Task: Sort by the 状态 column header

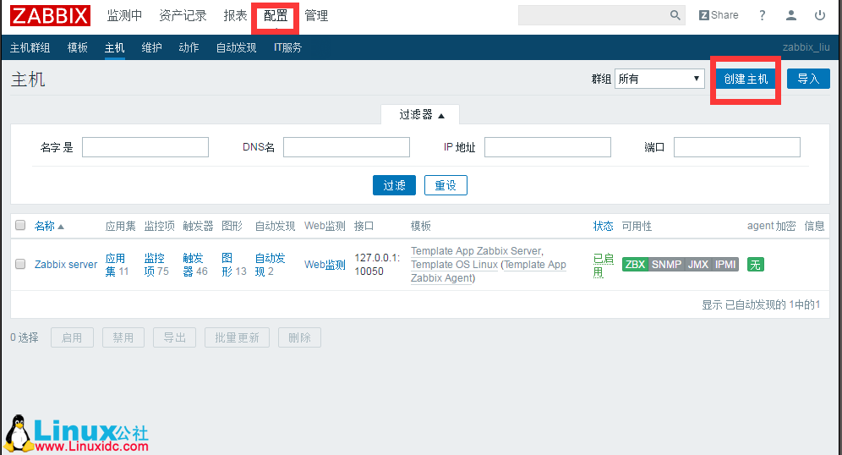Action: pos(603,226)
